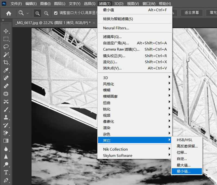Click the Home icon in options bar
Screen dimensions: 217x185
point(9,13)
